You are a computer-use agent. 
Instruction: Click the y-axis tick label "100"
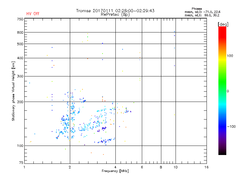pos(20,146)
